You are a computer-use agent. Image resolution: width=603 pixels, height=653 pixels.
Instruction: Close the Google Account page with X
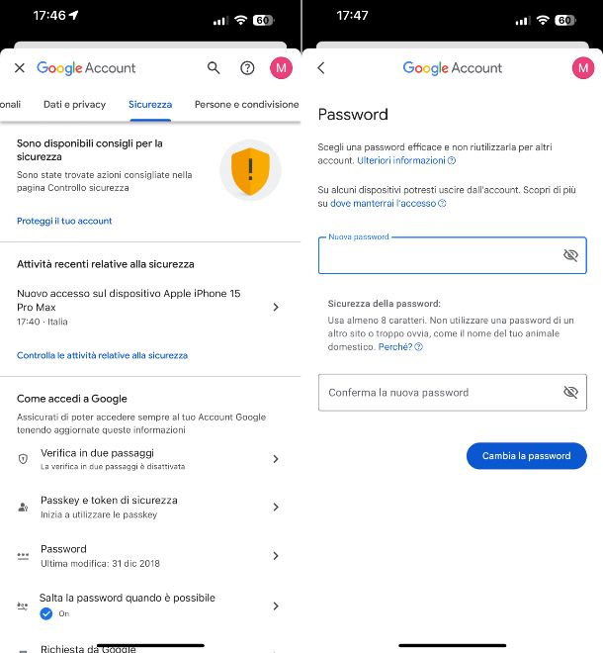tap(20, 68)
